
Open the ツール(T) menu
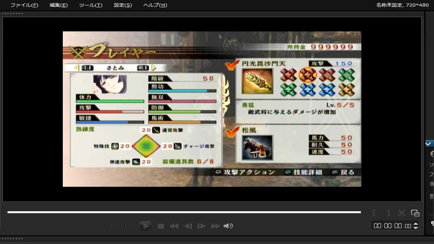coord(90,5)
